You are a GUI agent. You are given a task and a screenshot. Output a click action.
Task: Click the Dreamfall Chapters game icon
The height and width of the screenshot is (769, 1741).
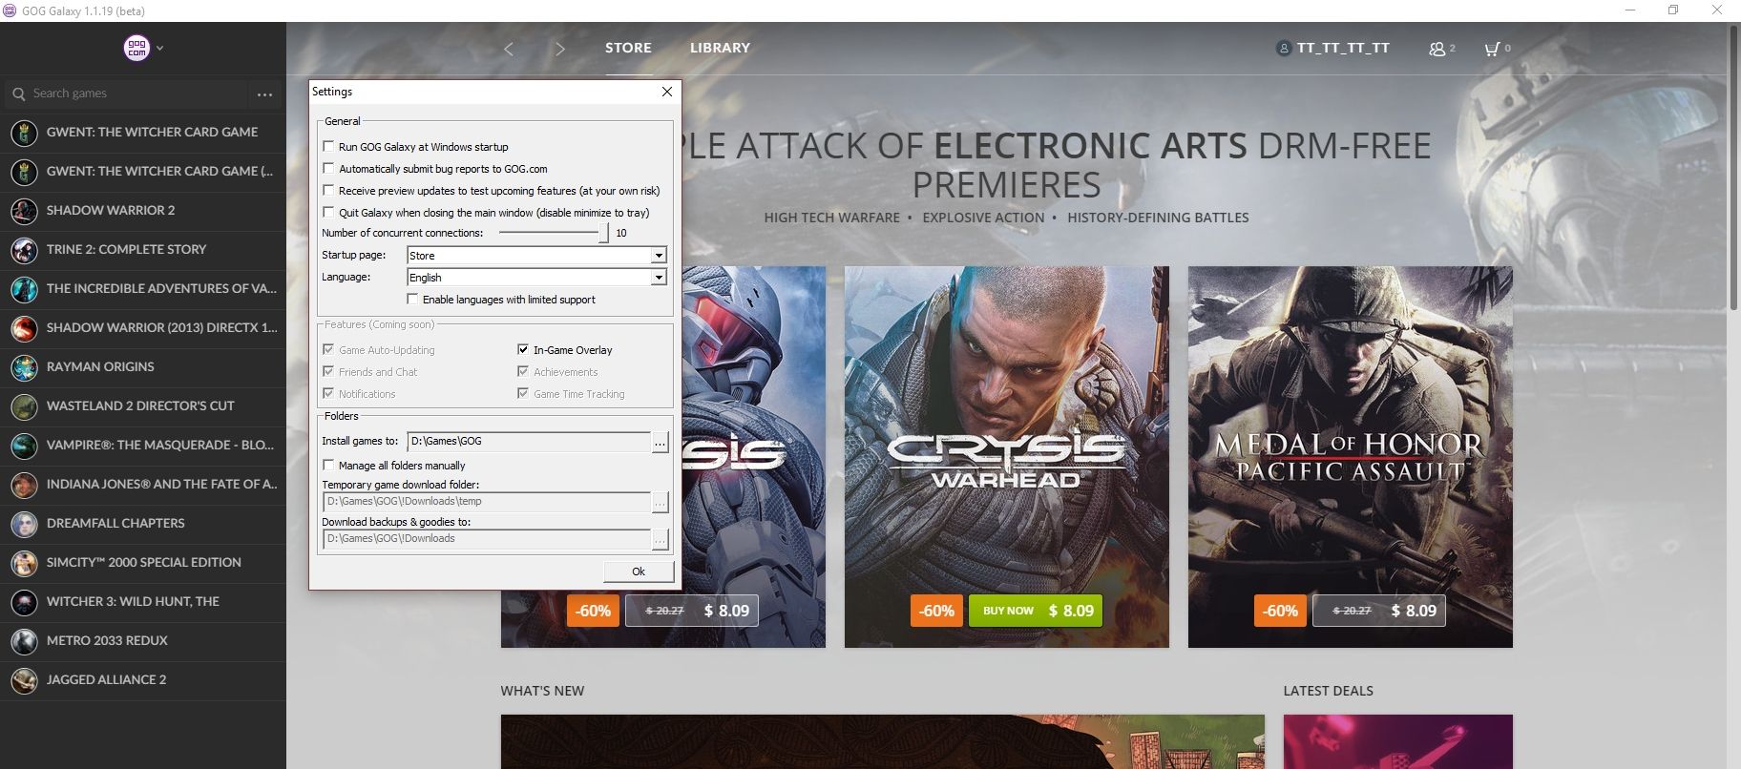point(24,524)
